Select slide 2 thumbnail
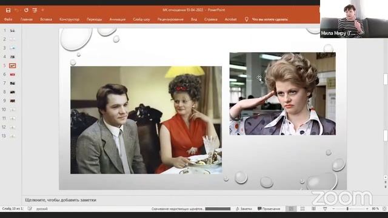 point(12,39)
